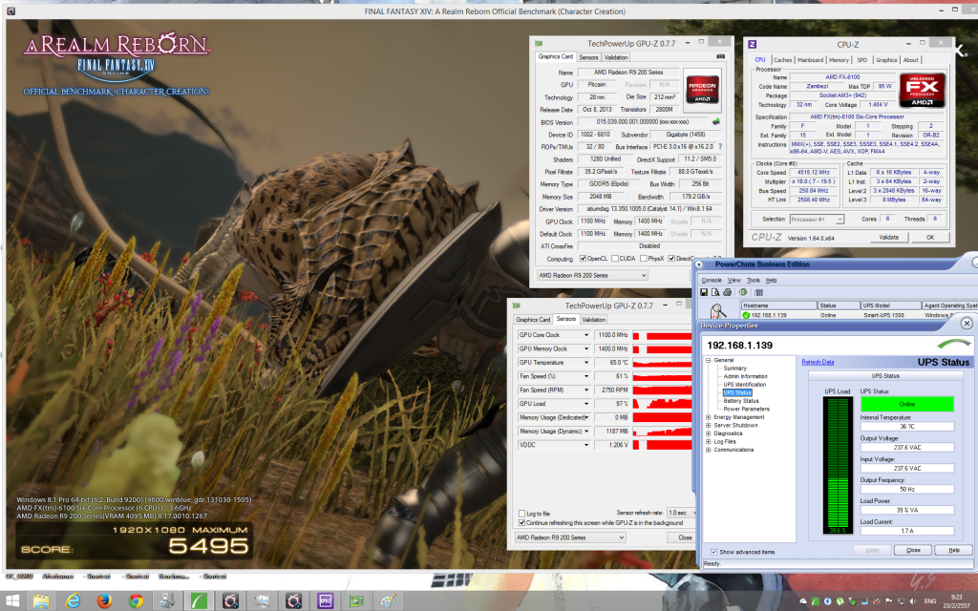Expand the Server Shutdown tree node

(x=708, y=425)
